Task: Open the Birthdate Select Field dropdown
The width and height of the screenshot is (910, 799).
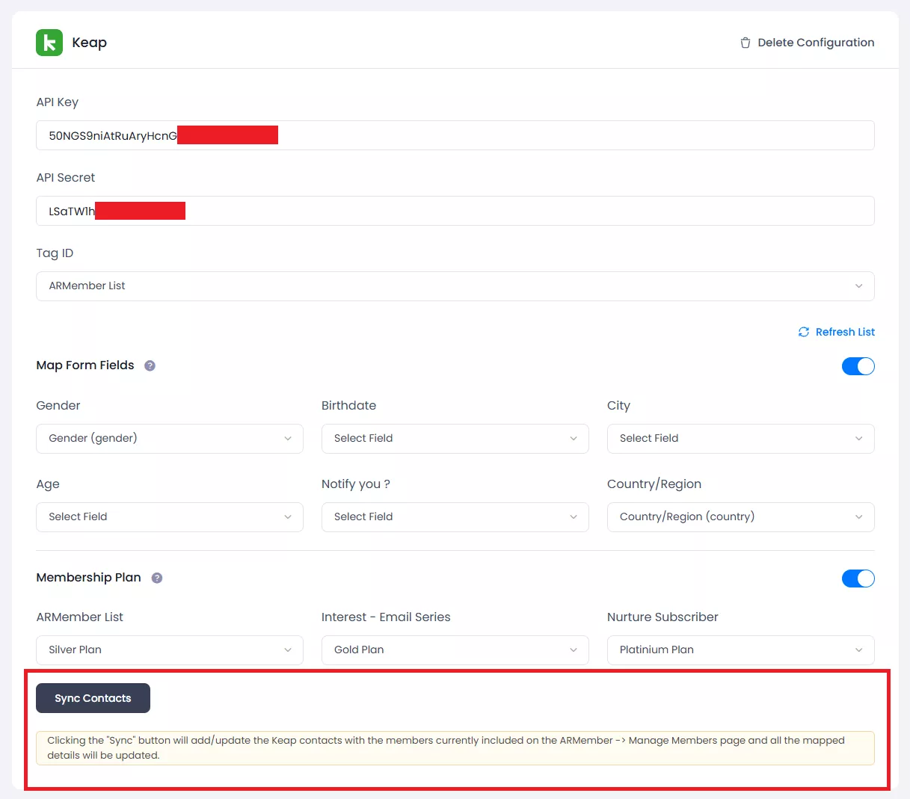Action: [x=455, y=439]
